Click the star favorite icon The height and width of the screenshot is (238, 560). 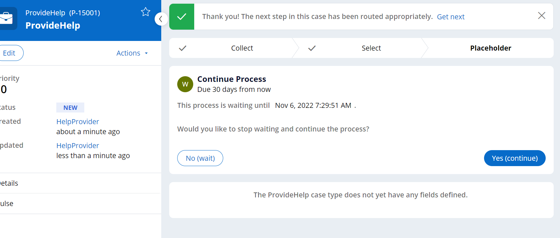146,12
